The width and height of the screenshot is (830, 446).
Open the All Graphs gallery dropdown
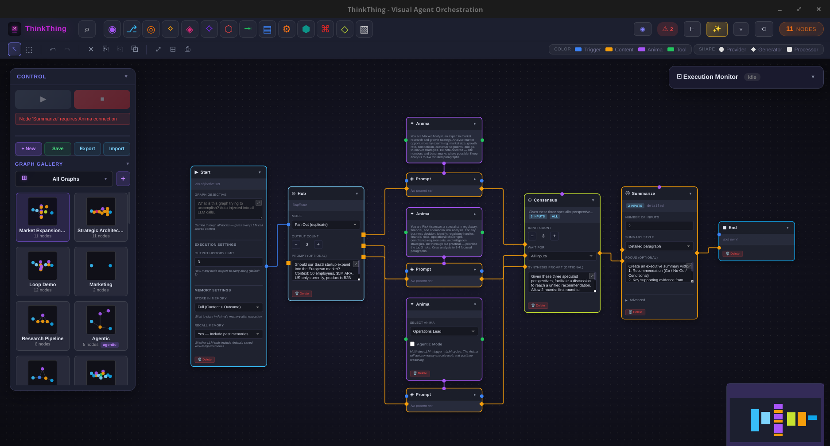[x=64, y=179]
